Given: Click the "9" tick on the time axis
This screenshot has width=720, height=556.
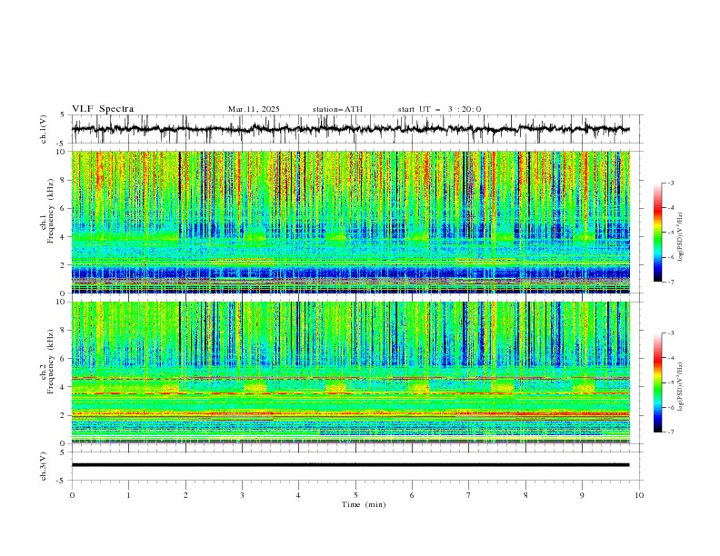Looking at the screenshot, I should (x=582, y=495).
